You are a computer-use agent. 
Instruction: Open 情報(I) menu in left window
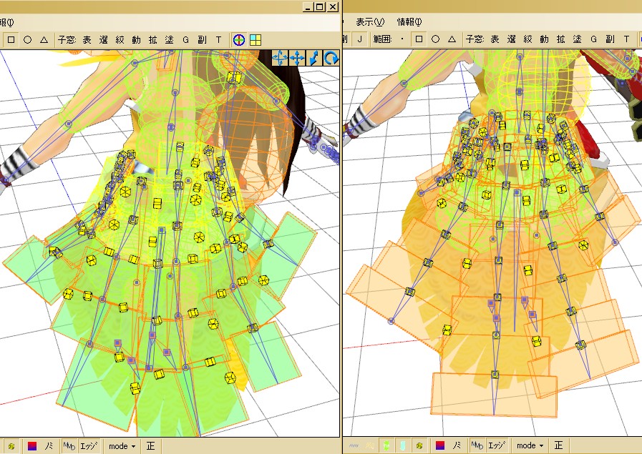coord(6,22)
